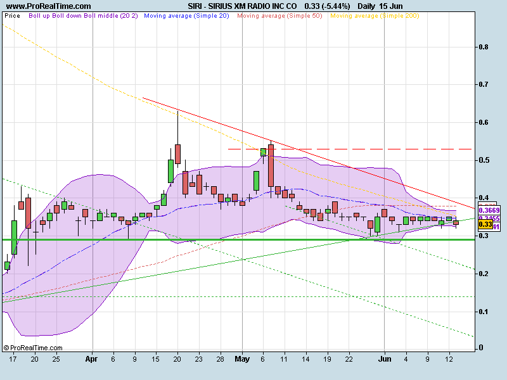The image size is (507, 380).
Task: Click the 0.8 price axis label
Action: coord(484,47)
